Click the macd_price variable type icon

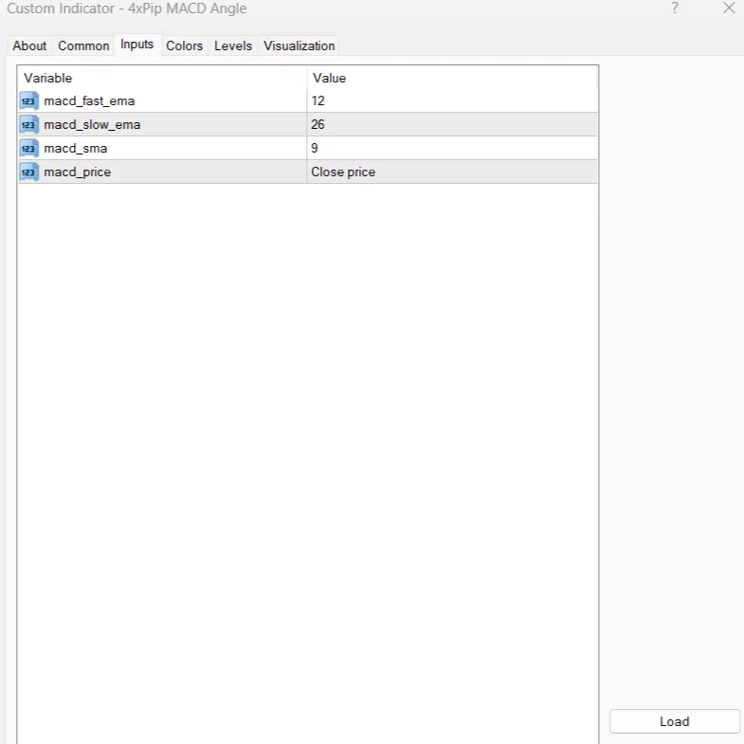click(x=28, y=172)
